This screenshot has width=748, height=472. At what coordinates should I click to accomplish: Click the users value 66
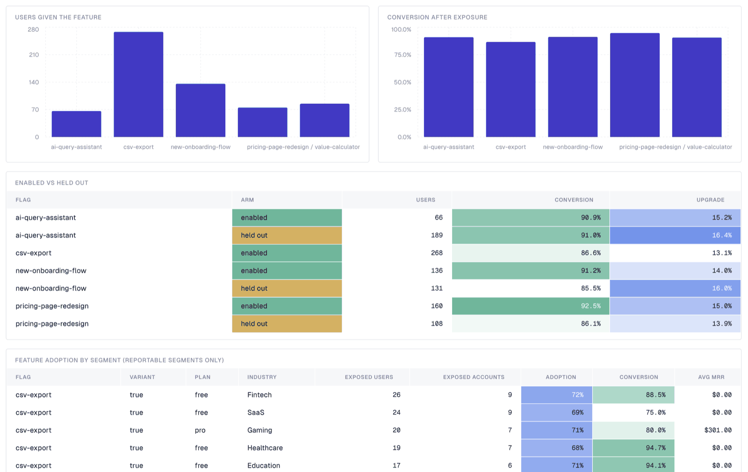[x=439, y=218]
